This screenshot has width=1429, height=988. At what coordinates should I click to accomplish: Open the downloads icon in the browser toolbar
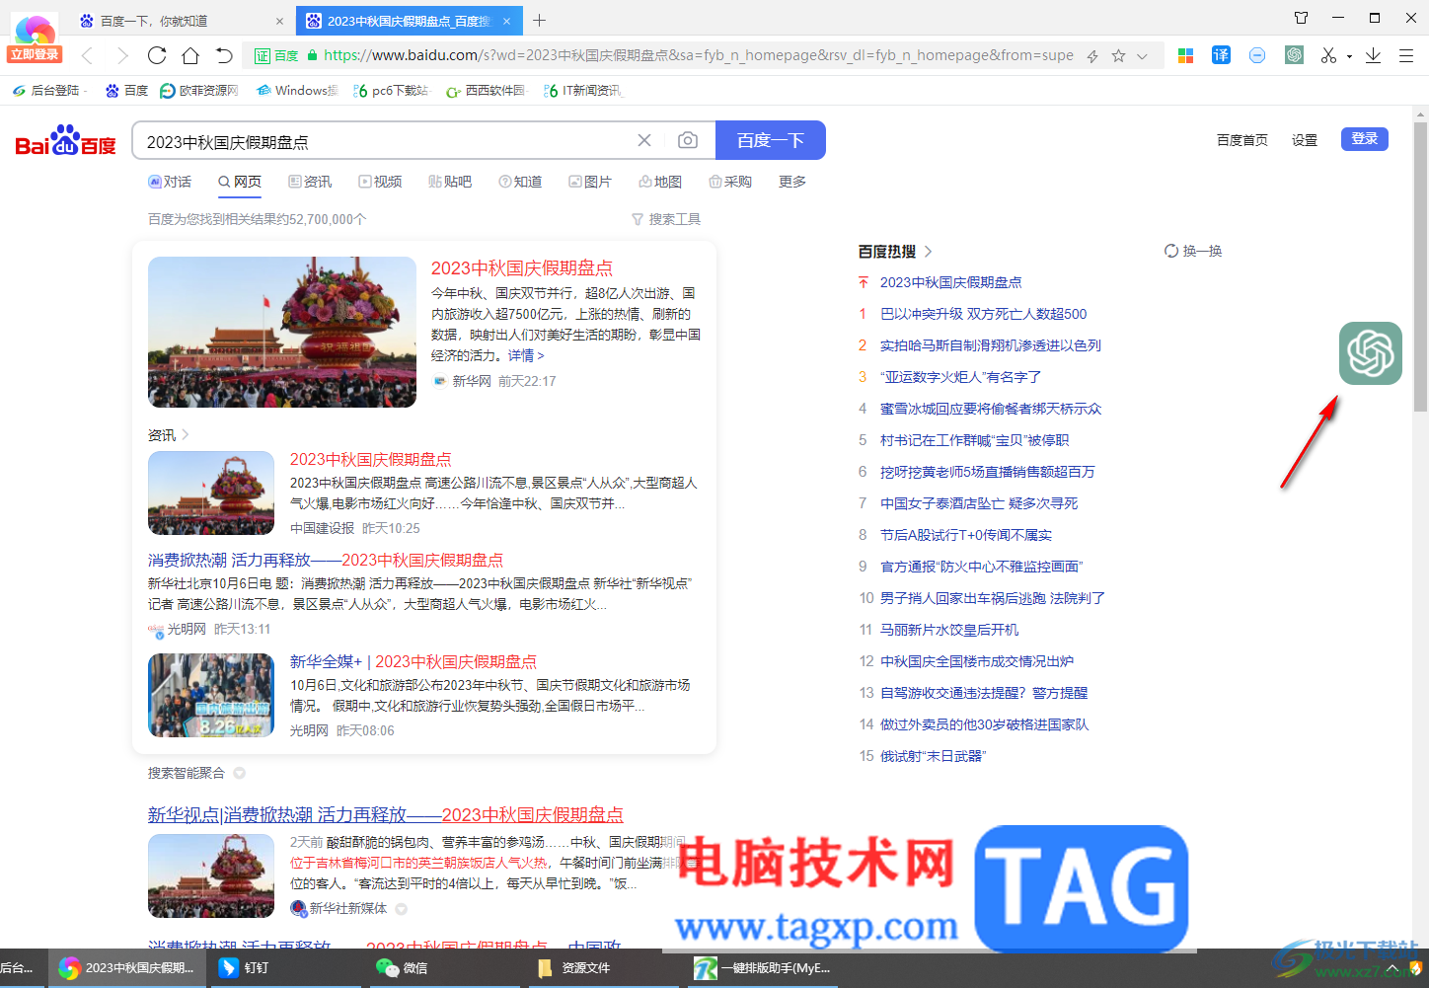point(1373,55)
